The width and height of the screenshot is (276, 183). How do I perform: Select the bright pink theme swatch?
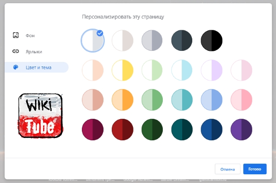(x=241, y=100)
